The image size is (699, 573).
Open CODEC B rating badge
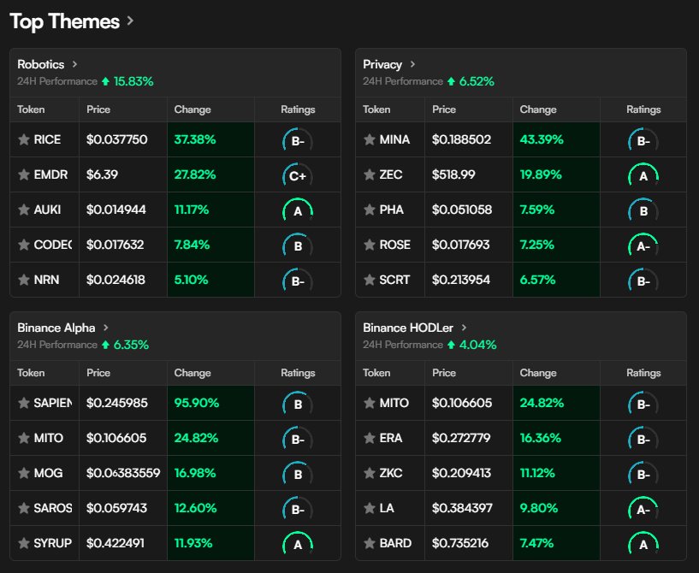point(298,246)
